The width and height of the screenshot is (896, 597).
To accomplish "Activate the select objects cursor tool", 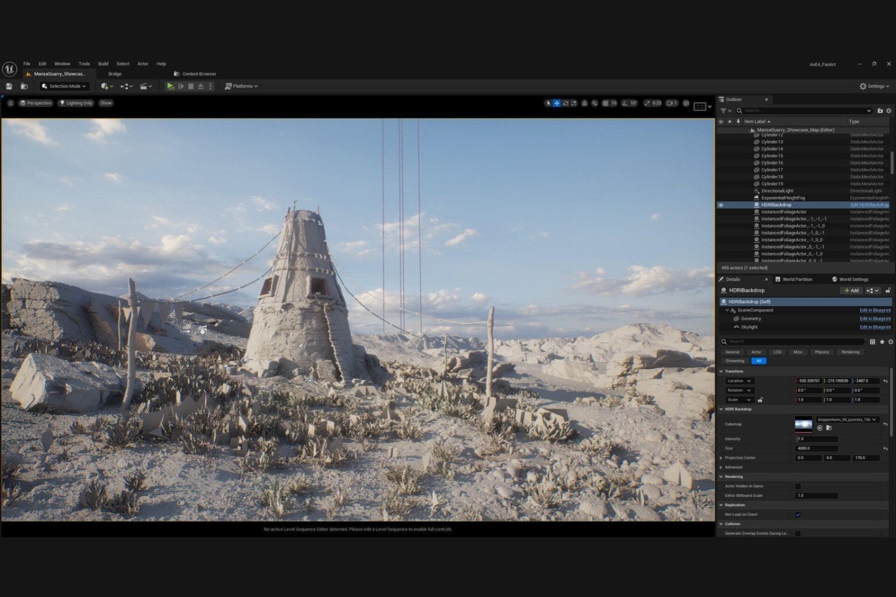I will [548, 103].
